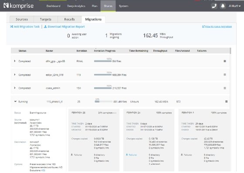
Task: Click the 0 Awaiting user action counter
Action: pos(77,36)
